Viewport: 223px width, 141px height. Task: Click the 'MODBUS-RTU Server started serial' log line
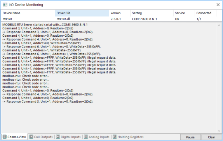(45, 25)
